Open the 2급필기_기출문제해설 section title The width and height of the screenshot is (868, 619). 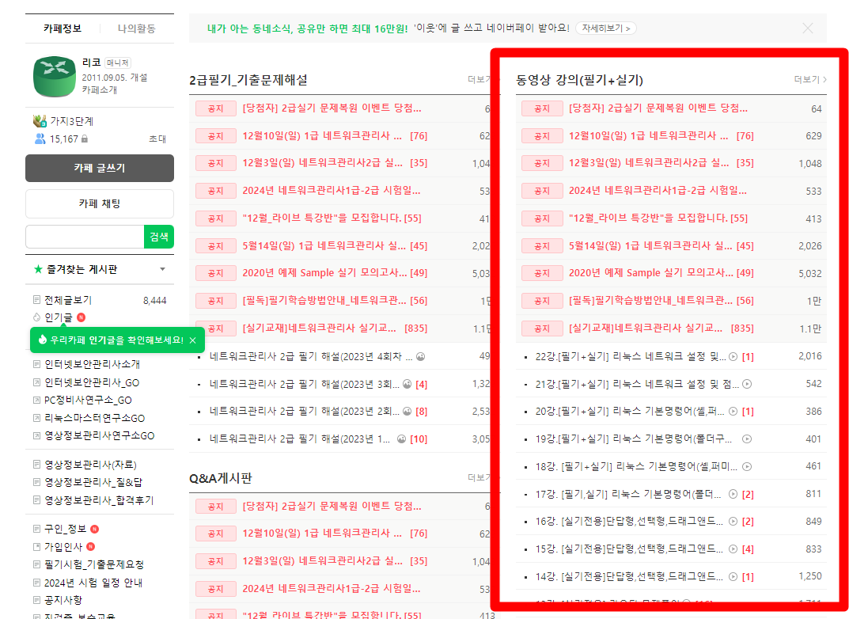click(248, 80)
